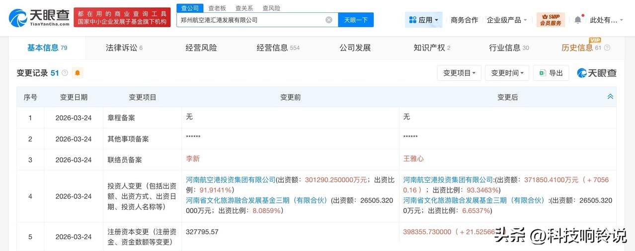
Task: Click the 天眼查 logo right of 导出
Action: (x=597, y=73)
